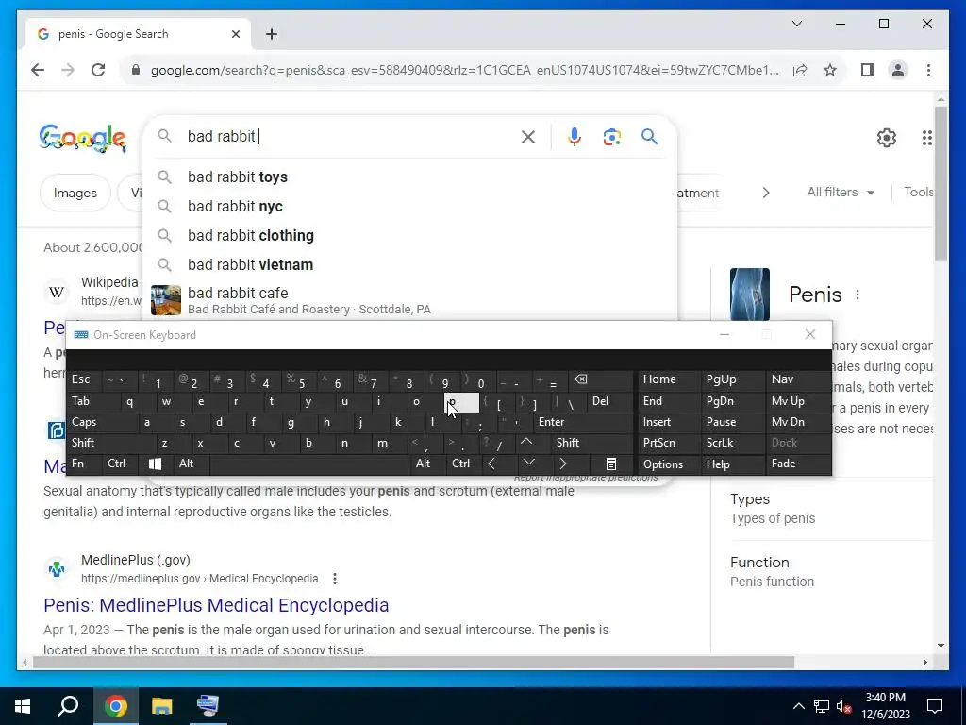Image resolution: width=966 pixels, height=725 pixels.
Task: Open the Function section
Action: 772,572
